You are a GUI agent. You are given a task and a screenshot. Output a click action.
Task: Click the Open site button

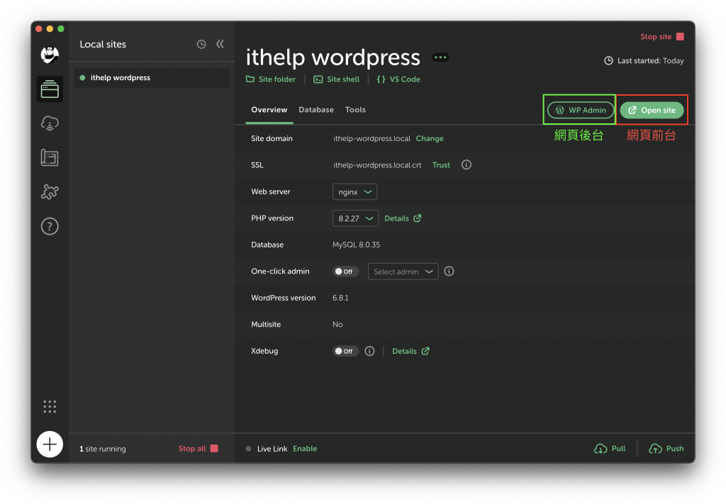pyautogui.click(x=652, y=110)
